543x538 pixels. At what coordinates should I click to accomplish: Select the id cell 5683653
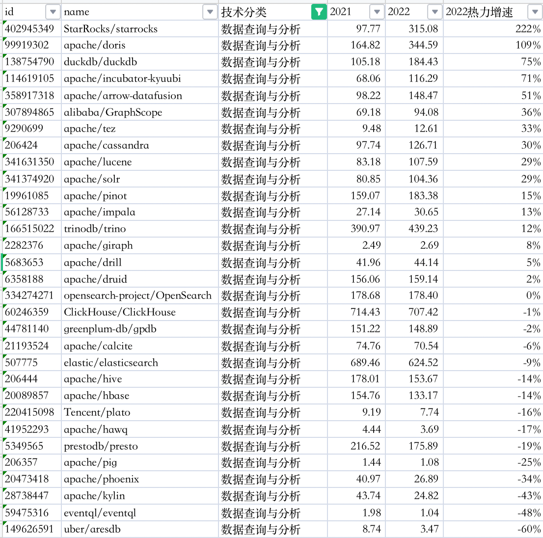click(24, 262)
